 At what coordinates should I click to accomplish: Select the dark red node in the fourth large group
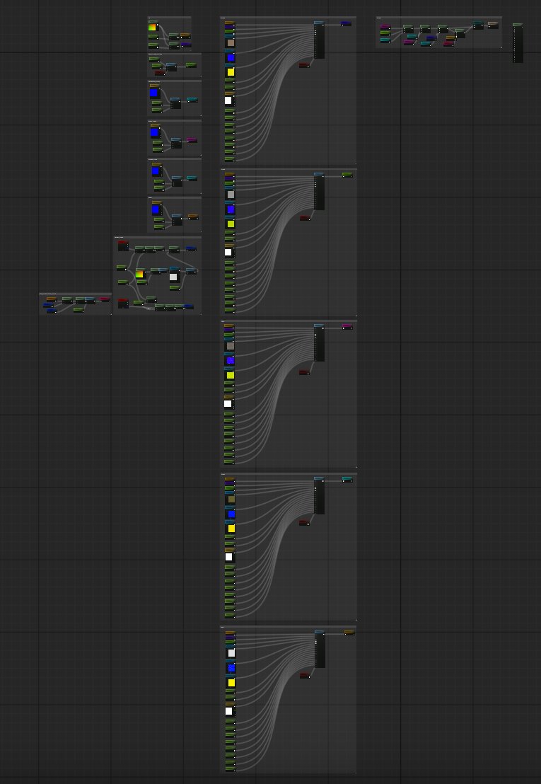pos(303,522)
